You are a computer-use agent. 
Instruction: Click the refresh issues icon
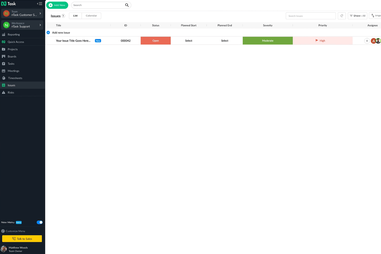tap(342, 16)
